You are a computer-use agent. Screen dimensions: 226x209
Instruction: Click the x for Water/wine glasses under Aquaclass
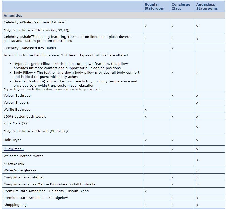tap(197, 170)
